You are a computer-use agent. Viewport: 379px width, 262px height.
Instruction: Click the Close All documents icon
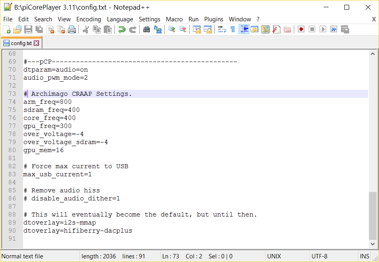click(61, 29)
